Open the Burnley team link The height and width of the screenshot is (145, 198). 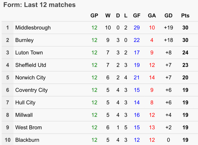[x=24, y=40]
